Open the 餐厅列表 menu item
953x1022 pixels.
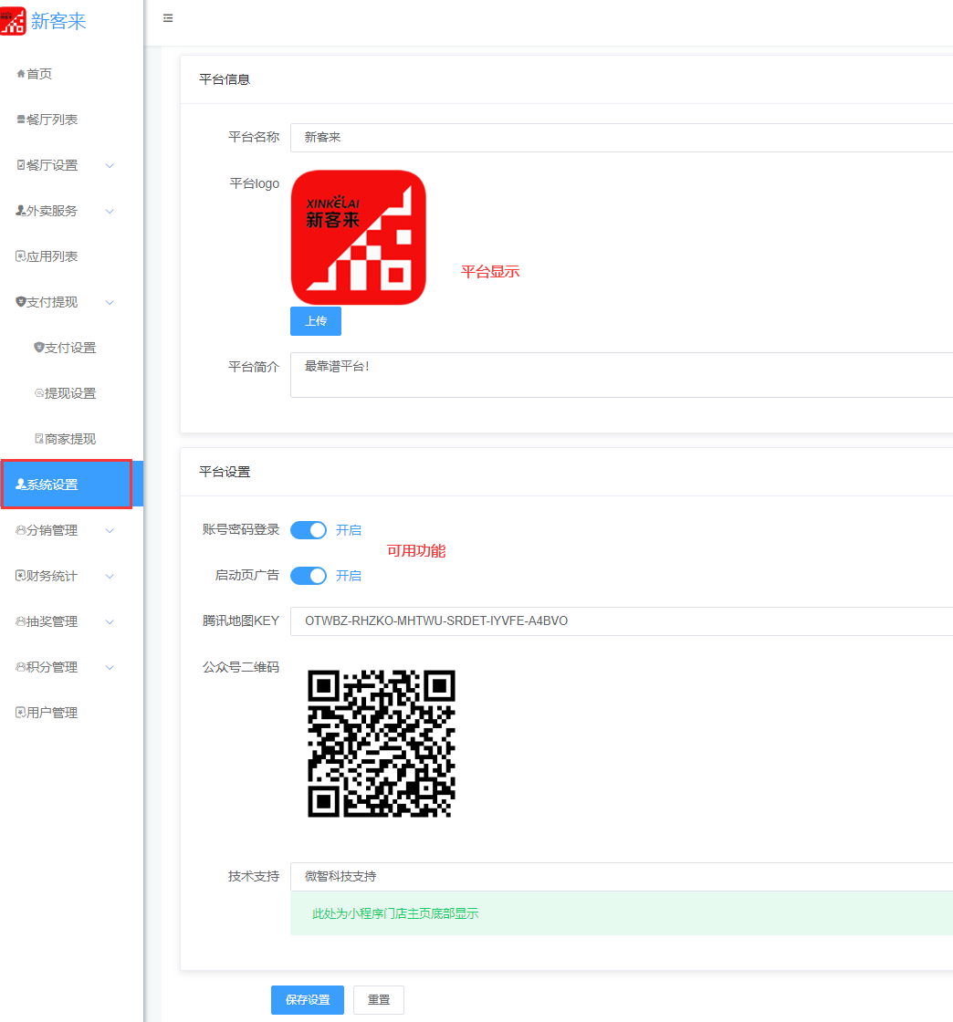72,120
